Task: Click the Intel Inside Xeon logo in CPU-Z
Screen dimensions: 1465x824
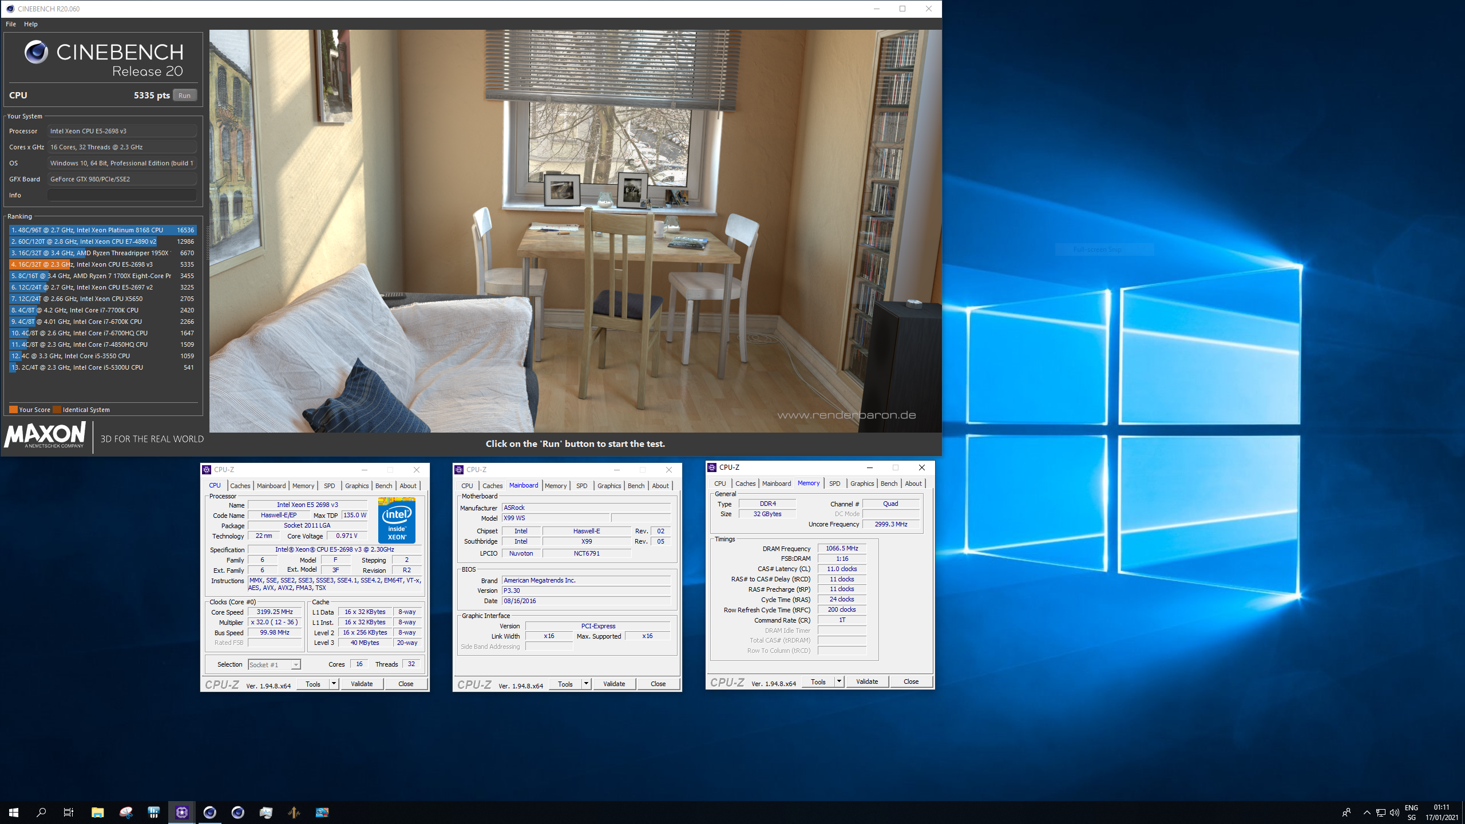Action: [397, 520]
